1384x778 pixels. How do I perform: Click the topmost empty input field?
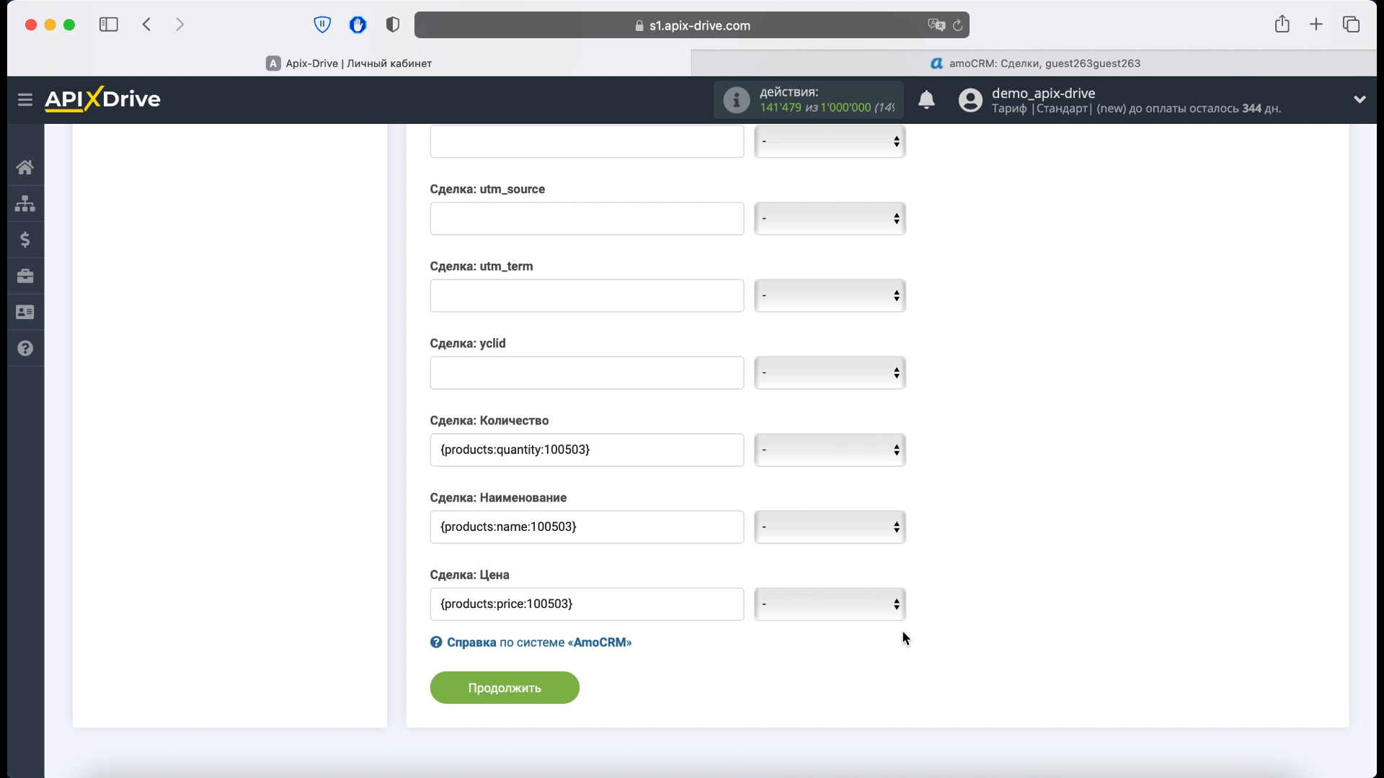coord(587,141)
